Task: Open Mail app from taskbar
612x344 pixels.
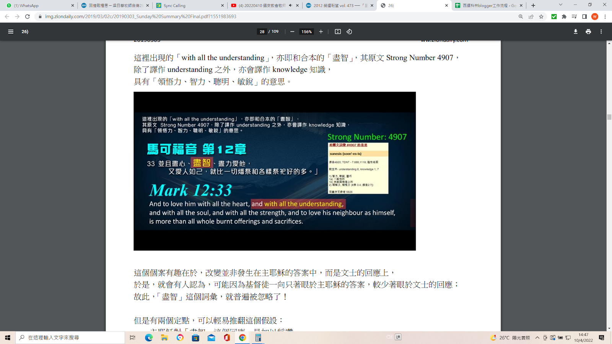Action: (211, 338)
